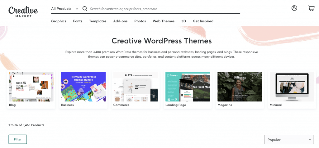Screen dimensions: 319x148
Task: Open the Templates menu
Action: pos(98,21)
